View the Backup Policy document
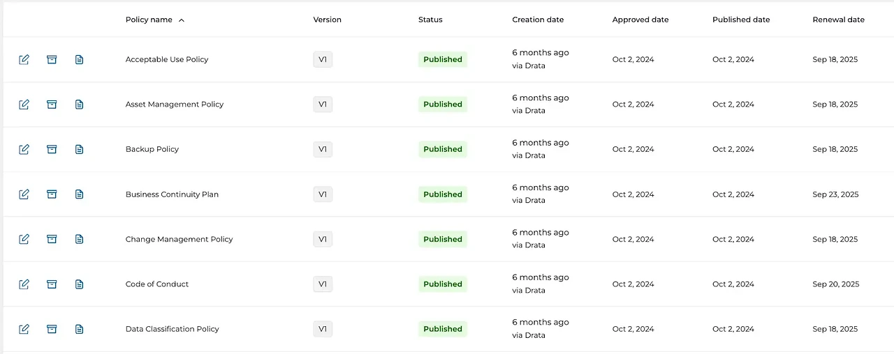This screenshot has width=894, height=354. [79, 149]
